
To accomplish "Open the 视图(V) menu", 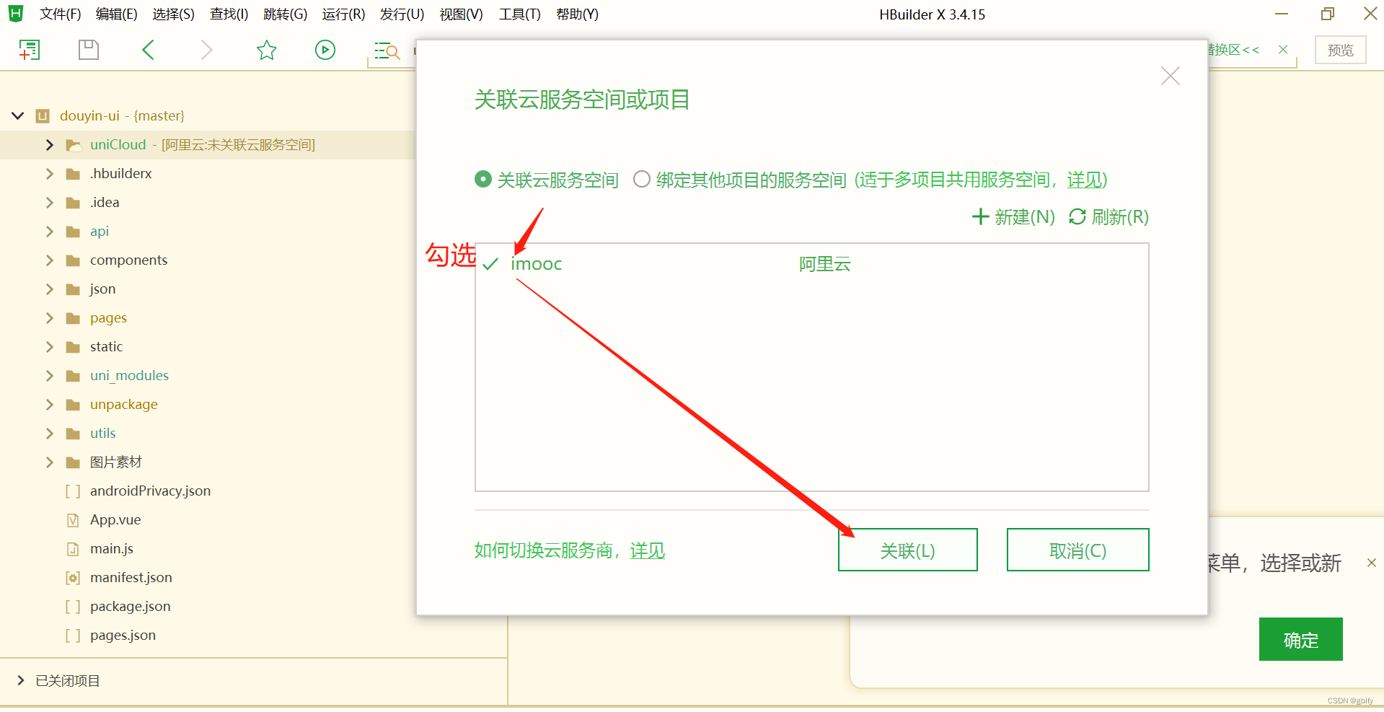I will (461, 14).
